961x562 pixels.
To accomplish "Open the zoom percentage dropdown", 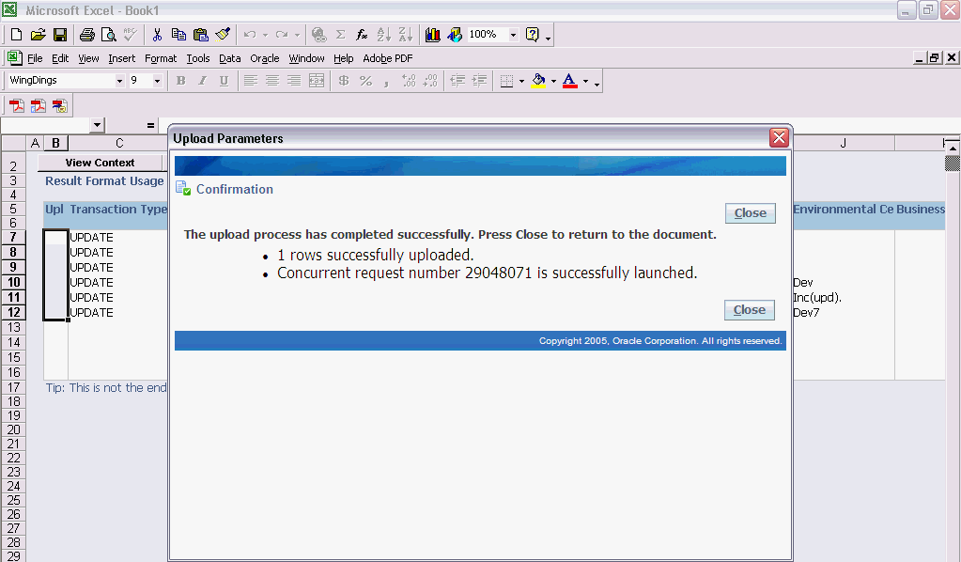I will coord(513,35).
